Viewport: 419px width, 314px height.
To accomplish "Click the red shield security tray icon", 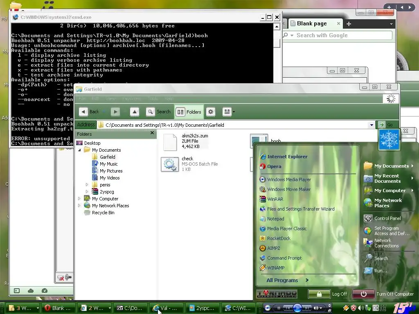I will click(353, 308).
